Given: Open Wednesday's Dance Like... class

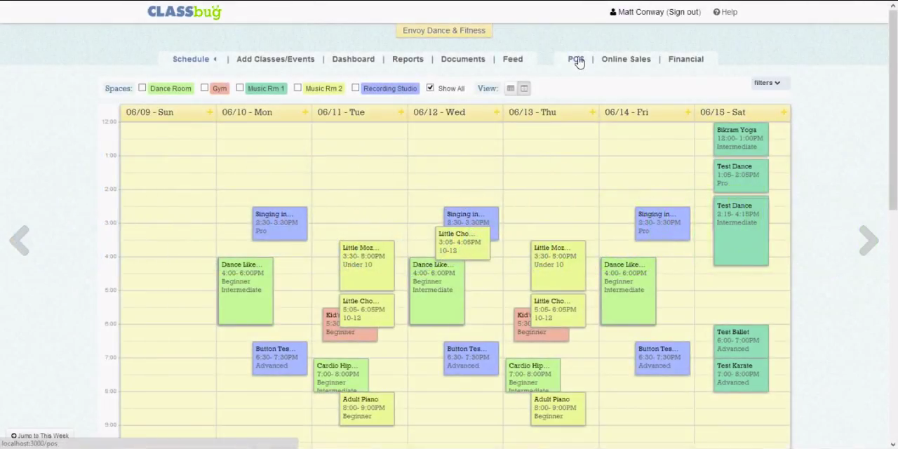Looking at the screenshot, I should point(436,291).
